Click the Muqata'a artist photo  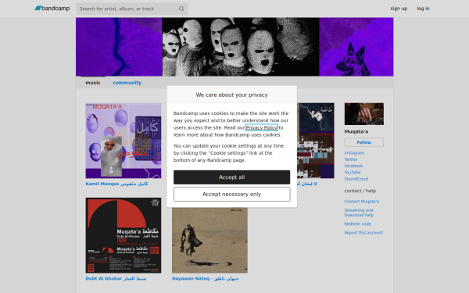click(363, 114)
